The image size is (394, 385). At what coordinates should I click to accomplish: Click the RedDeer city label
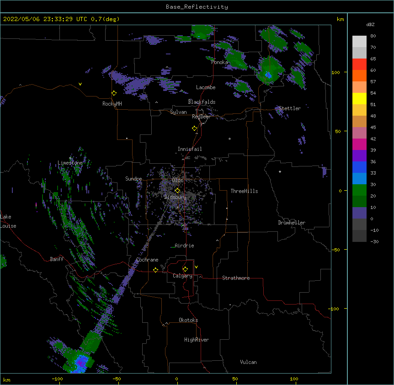(201, 117)
